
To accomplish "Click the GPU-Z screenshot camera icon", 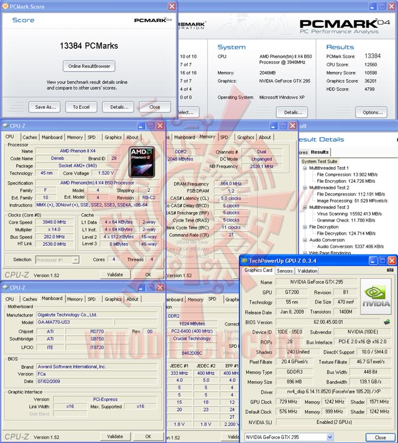I will pos(390,270).
